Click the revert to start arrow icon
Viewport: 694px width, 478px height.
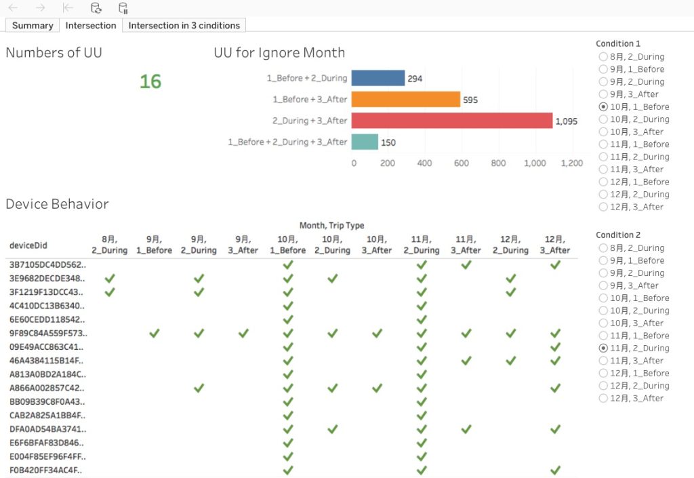pos(68,7)
